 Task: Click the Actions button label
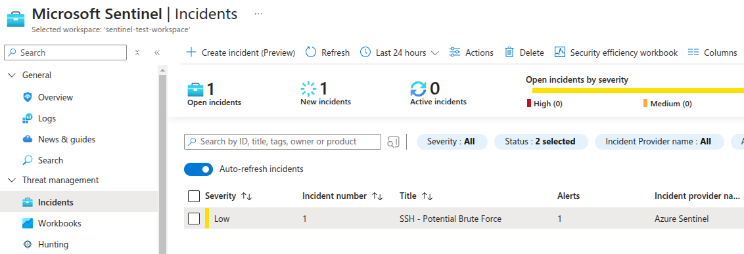(x=479, y=53)
